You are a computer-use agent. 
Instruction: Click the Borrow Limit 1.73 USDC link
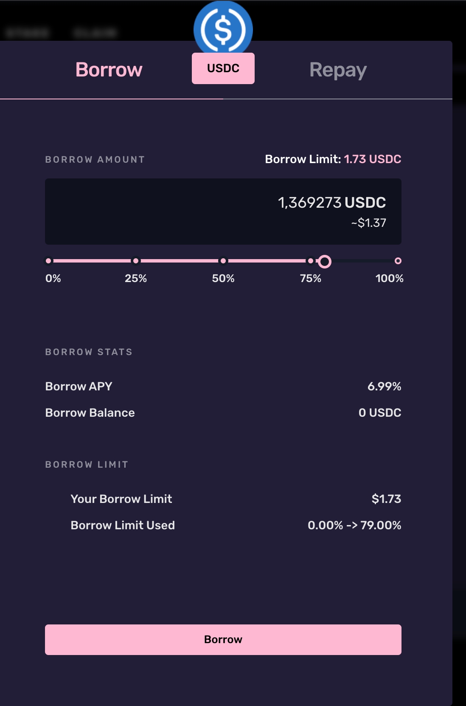click(x=372, y=159)
